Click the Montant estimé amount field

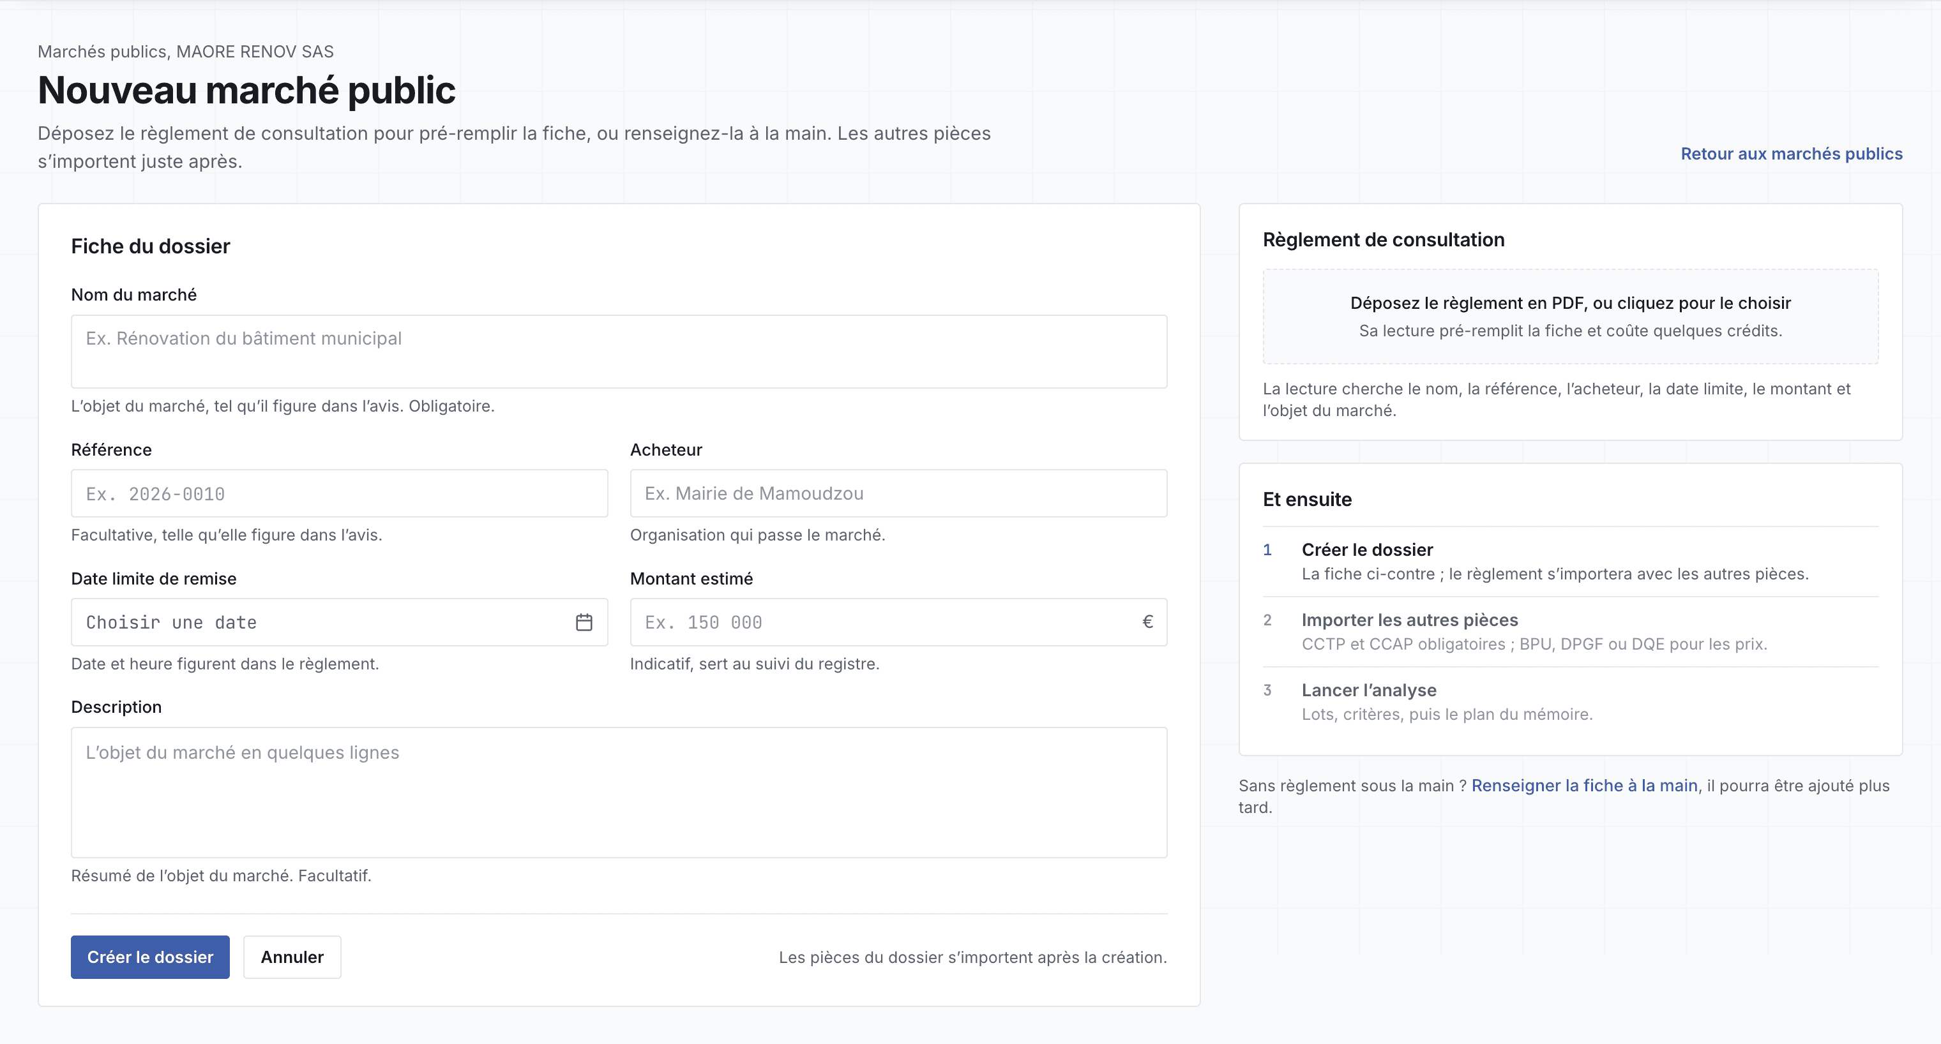(898, 622)
